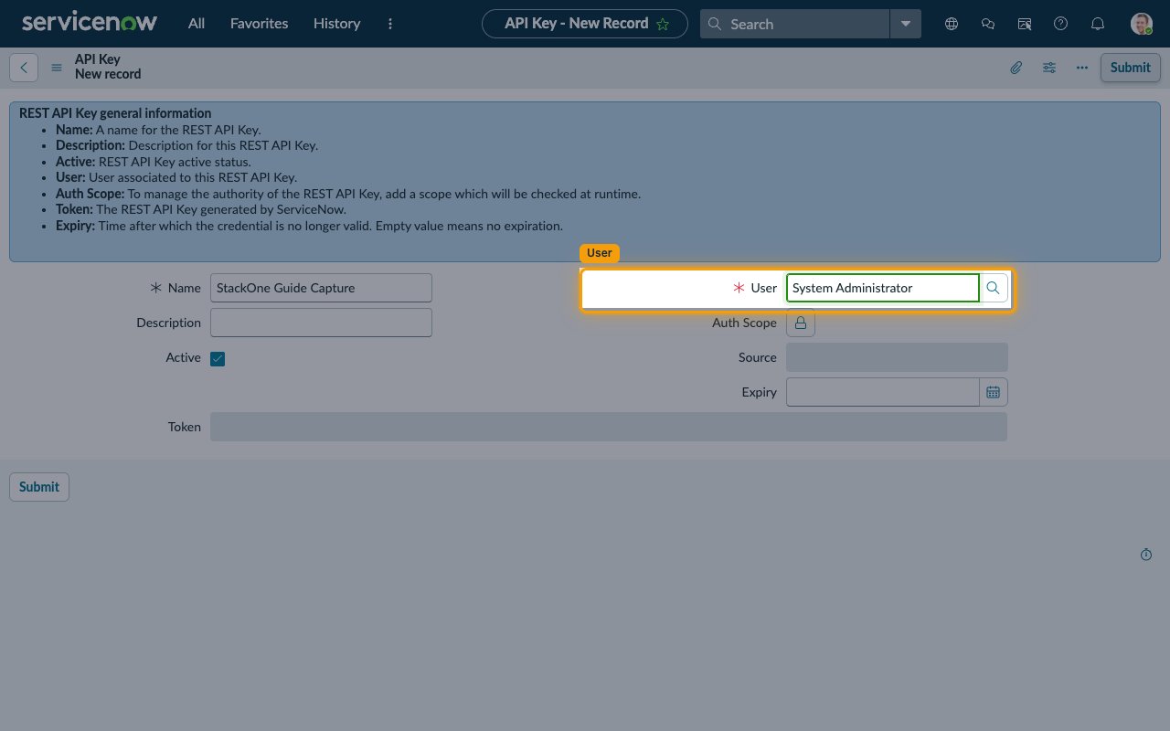Click the 'REST API Key general information' heading
The width and height of the screenshot is (1170, 731).
[x=115, y=113]
